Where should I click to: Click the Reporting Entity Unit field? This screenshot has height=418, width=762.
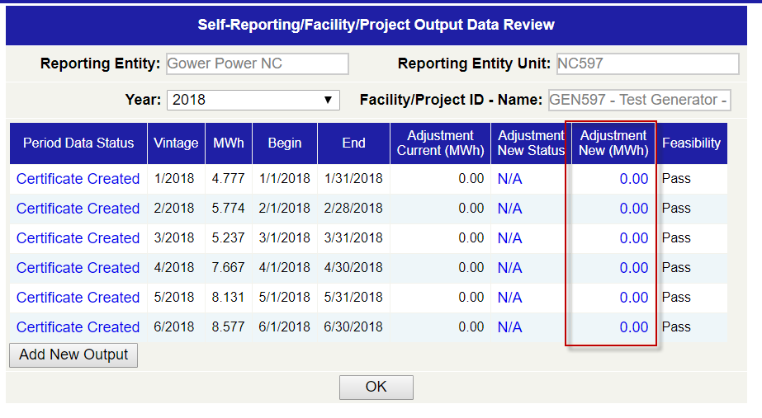click(x=646, y=64)
